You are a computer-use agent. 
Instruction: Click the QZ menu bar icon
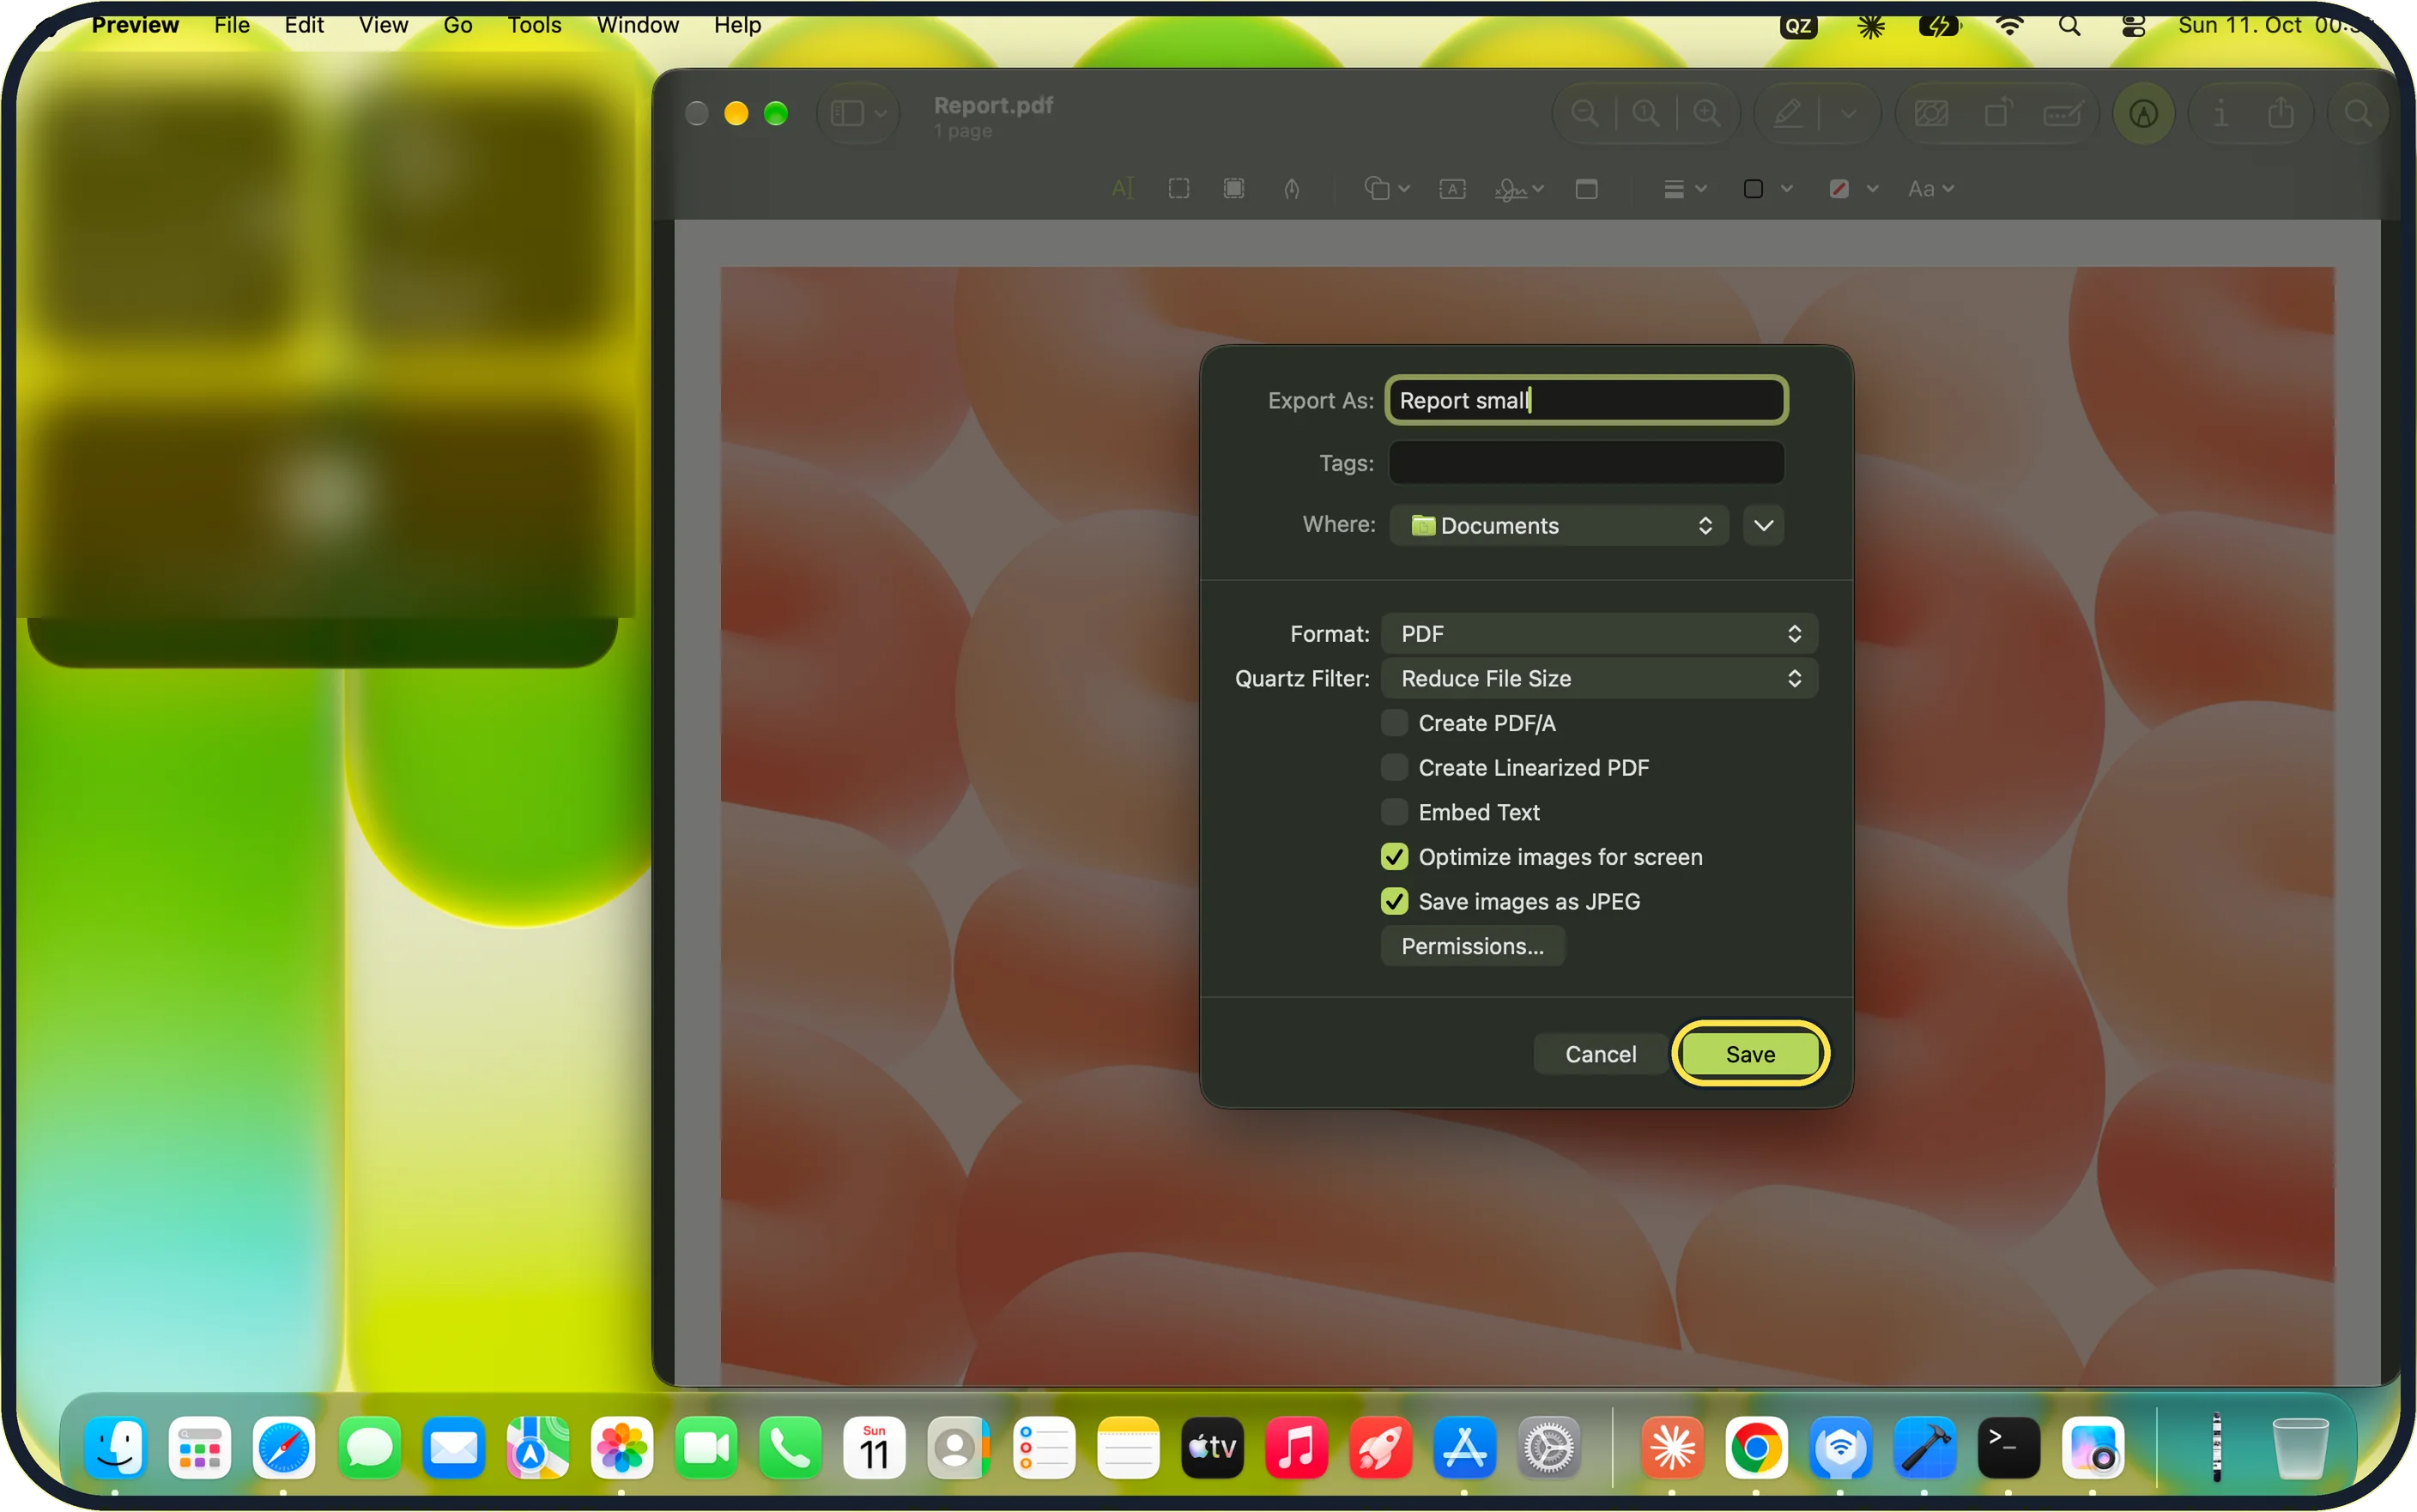point(1797,25)
